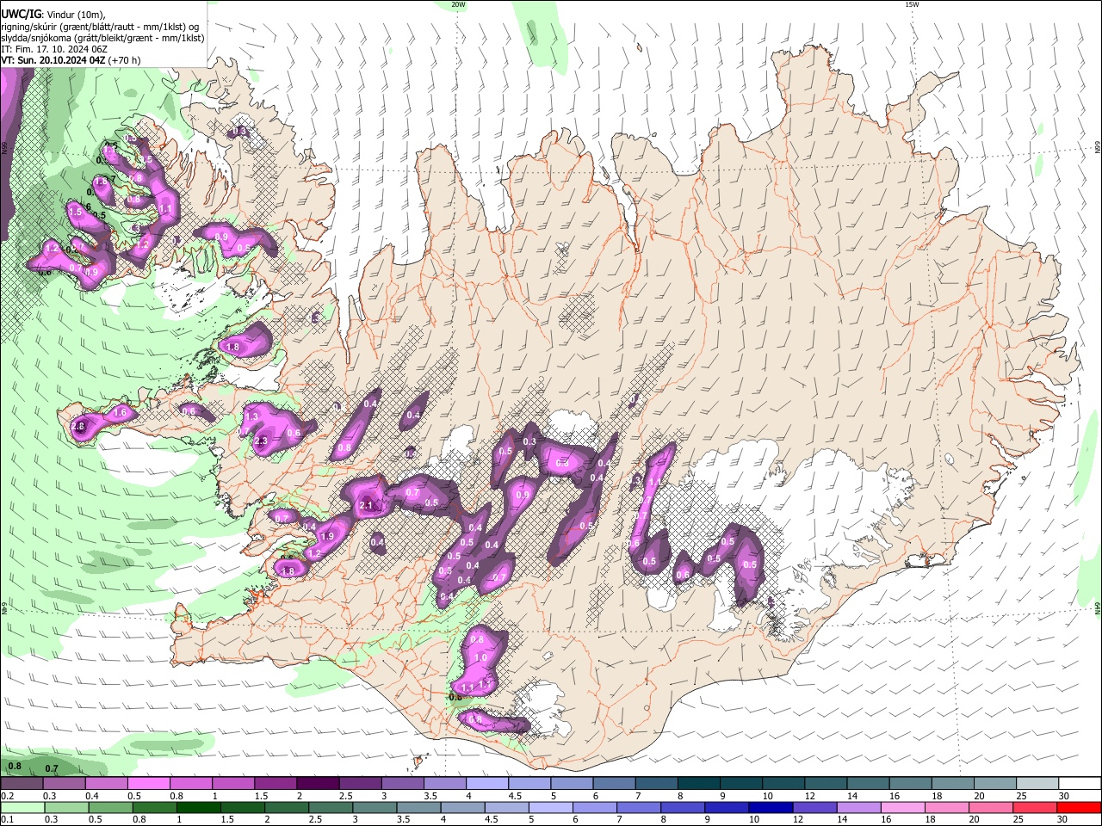Image resolution: width=1102 pixels, height=826 pixels.
Task: Select the bright magenta 0.5 swatch in the snow legend
Action: [149, 783]
